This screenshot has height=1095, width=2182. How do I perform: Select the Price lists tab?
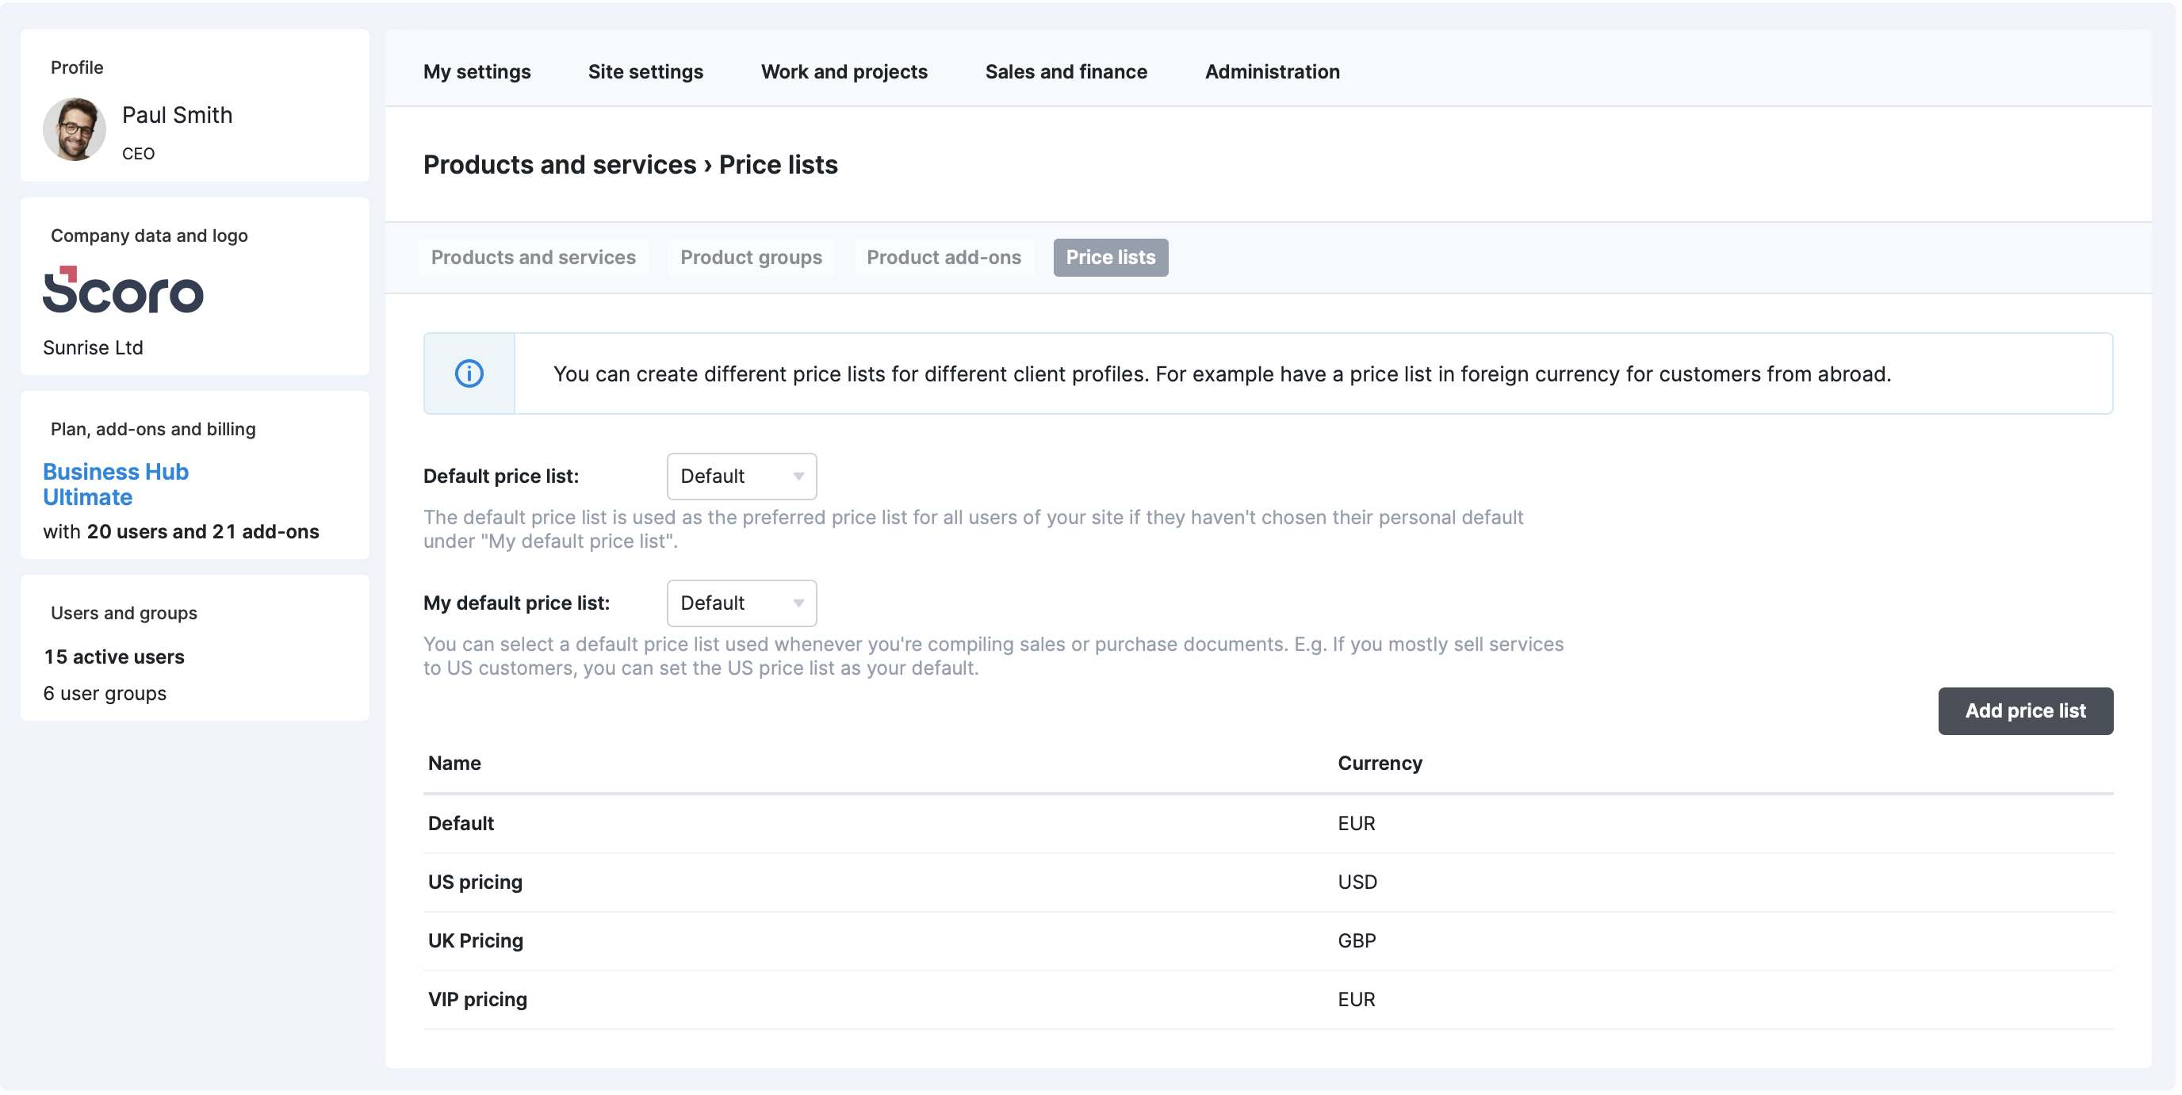[1111, 258]
